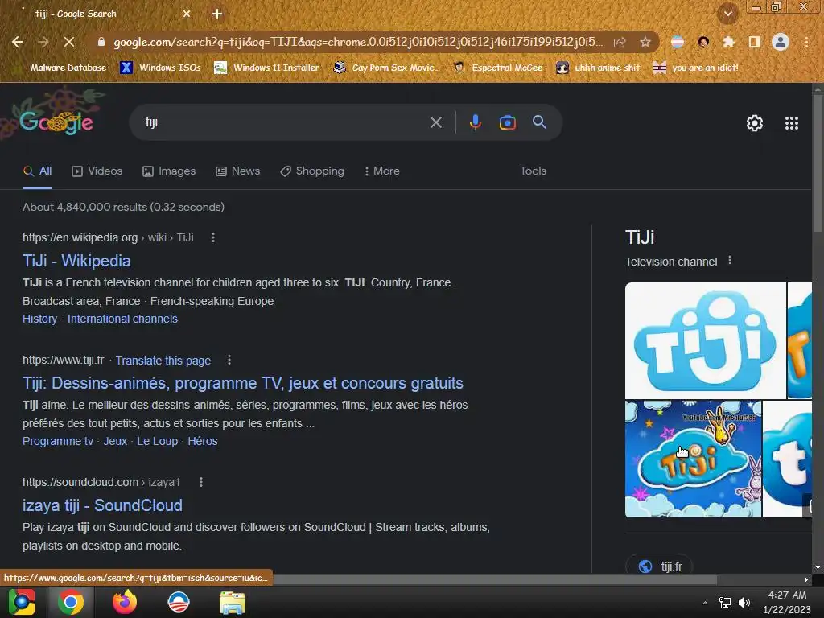
Task: Close the 'tiji - Google Search' tab
Action: [x=187, y=14]
